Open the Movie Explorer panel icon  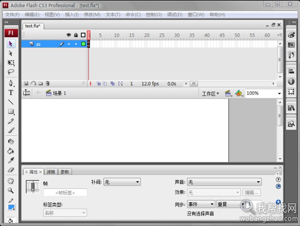[291, 124]
